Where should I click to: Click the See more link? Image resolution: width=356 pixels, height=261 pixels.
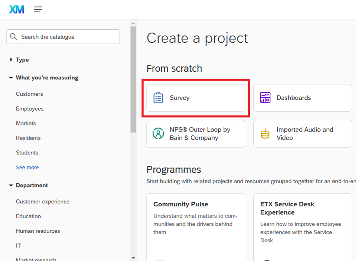27,167
